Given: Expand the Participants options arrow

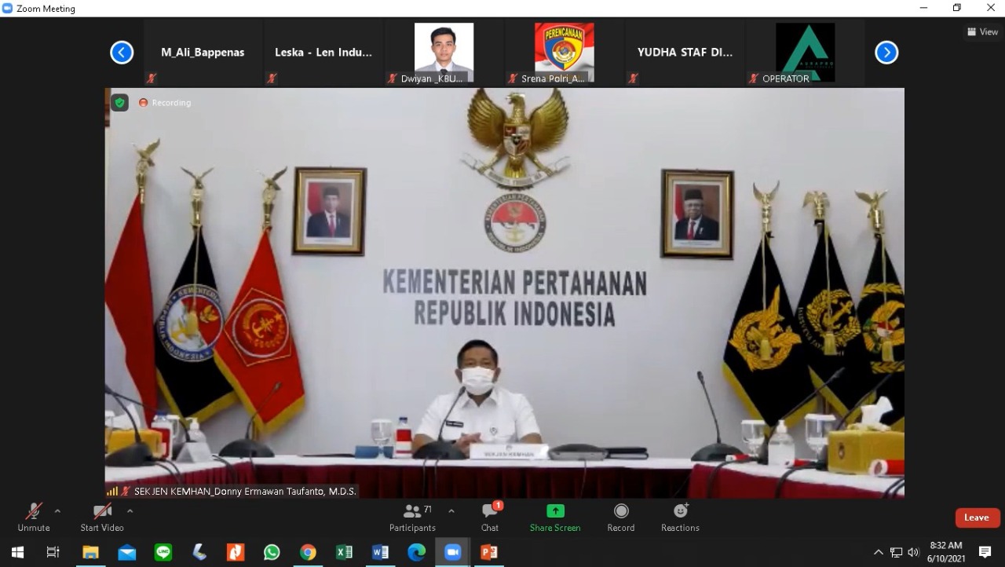Looking at the screenshot, I should tap(451, 510).
